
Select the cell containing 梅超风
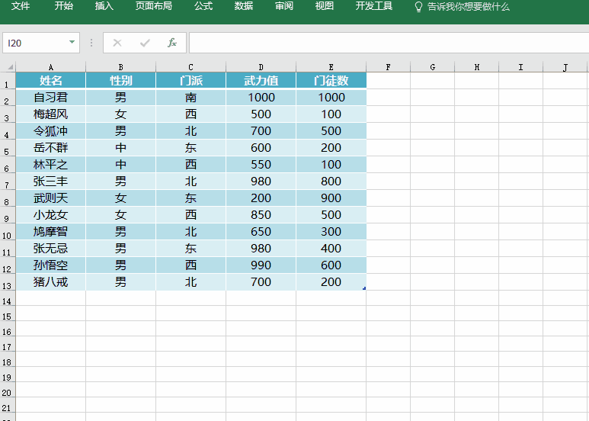point(51,114)
